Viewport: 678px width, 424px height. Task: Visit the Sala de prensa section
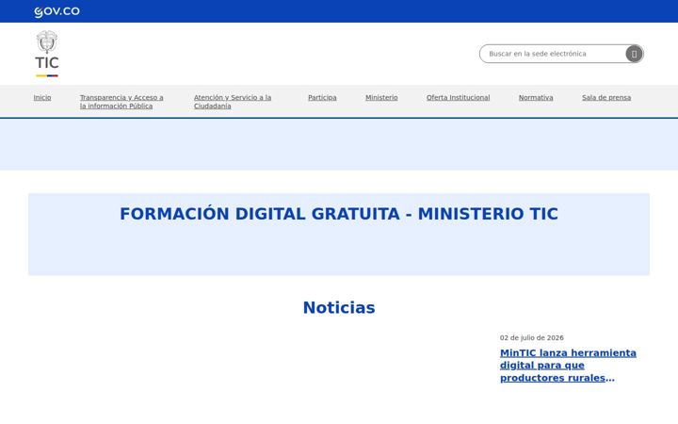point(606,98)
